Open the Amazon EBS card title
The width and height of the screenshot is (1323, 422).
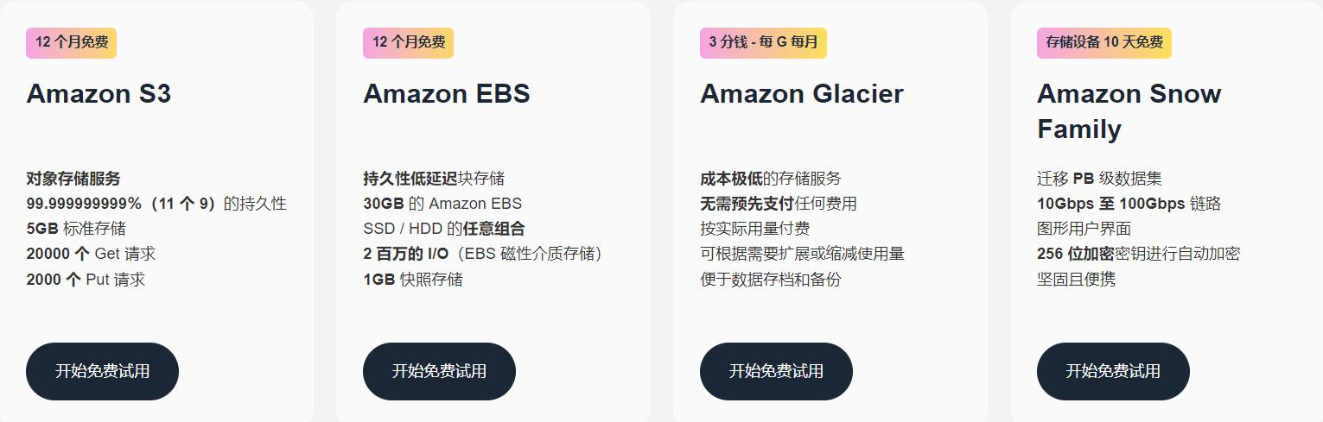446,93
